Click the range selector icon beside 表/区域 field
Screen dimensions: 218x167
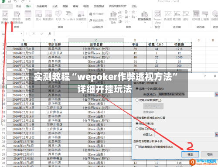[216, 95]
